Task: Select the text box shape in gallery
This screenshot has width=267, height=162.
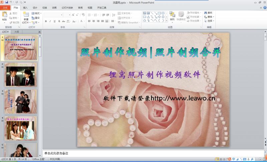Action: [145, 13]
